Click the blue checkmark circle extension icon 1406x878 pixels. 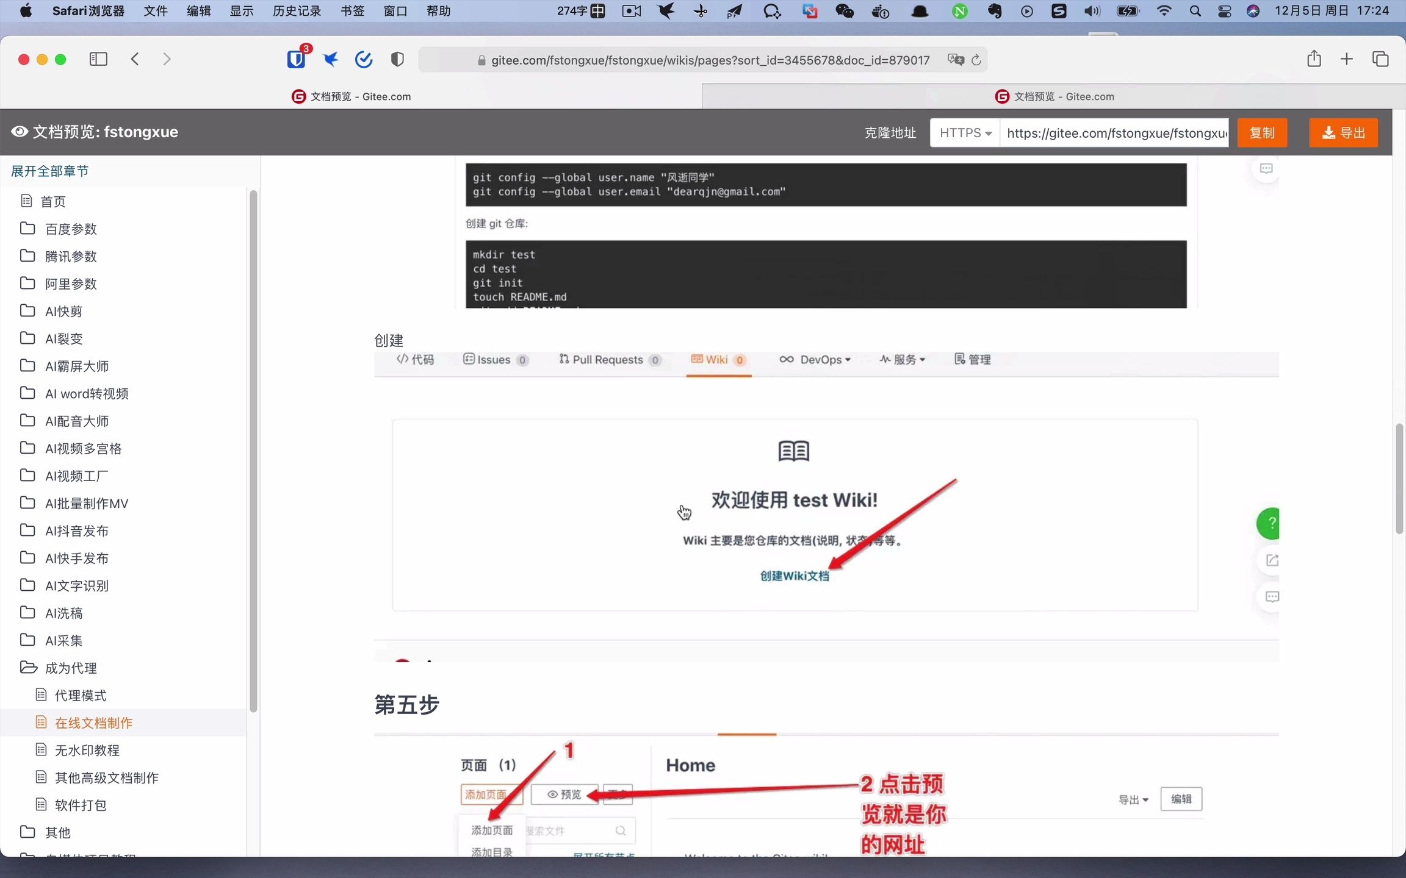(x=364, y=59)
